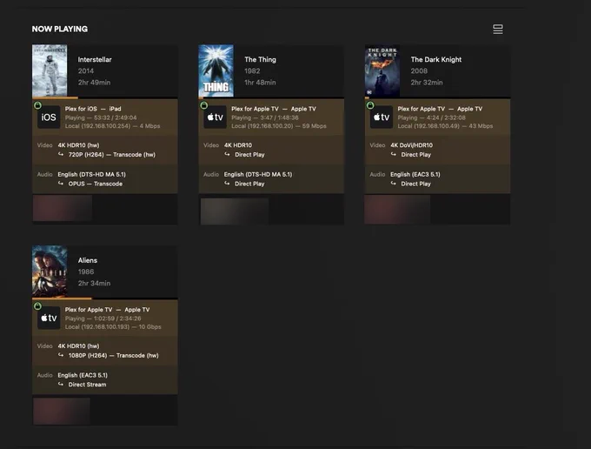Click the '2hr 34min' duration under Aliens

point(94,283)
